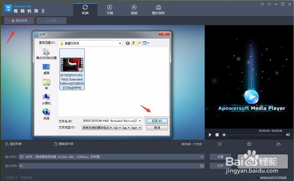Take a snapshot with camera icon
The image size is (294, 181).
(x=249, y=144)
